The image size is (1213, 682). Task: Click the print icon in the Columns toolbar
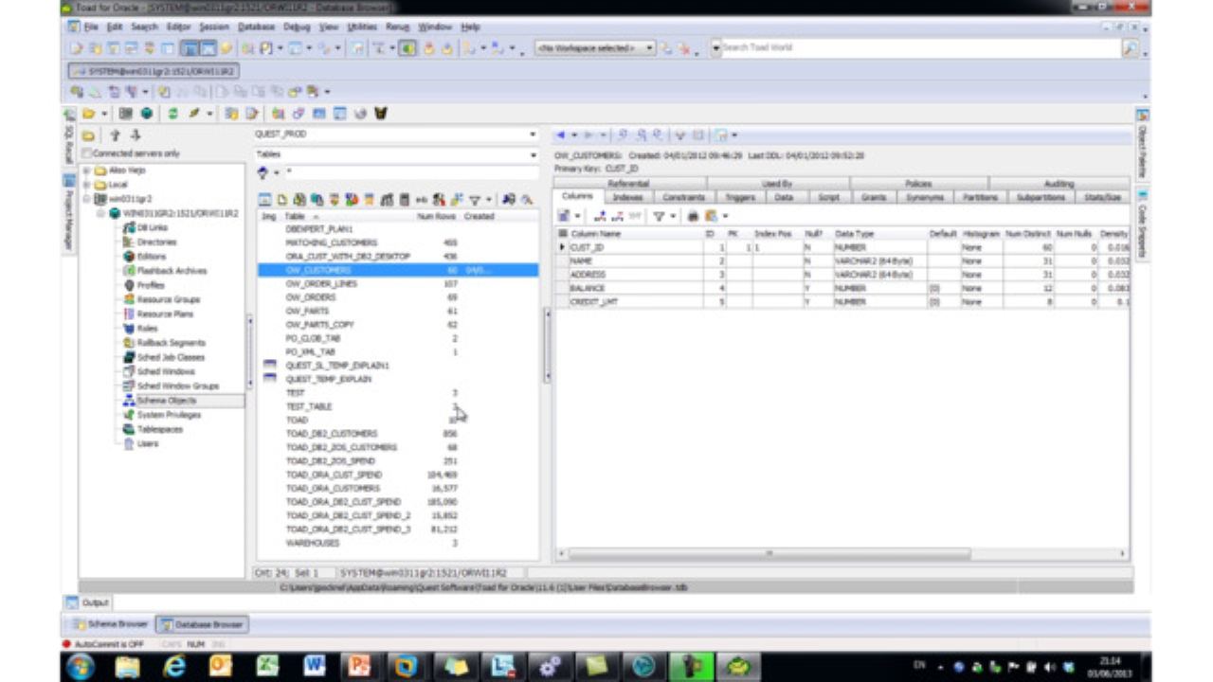[x=694, y=215]
